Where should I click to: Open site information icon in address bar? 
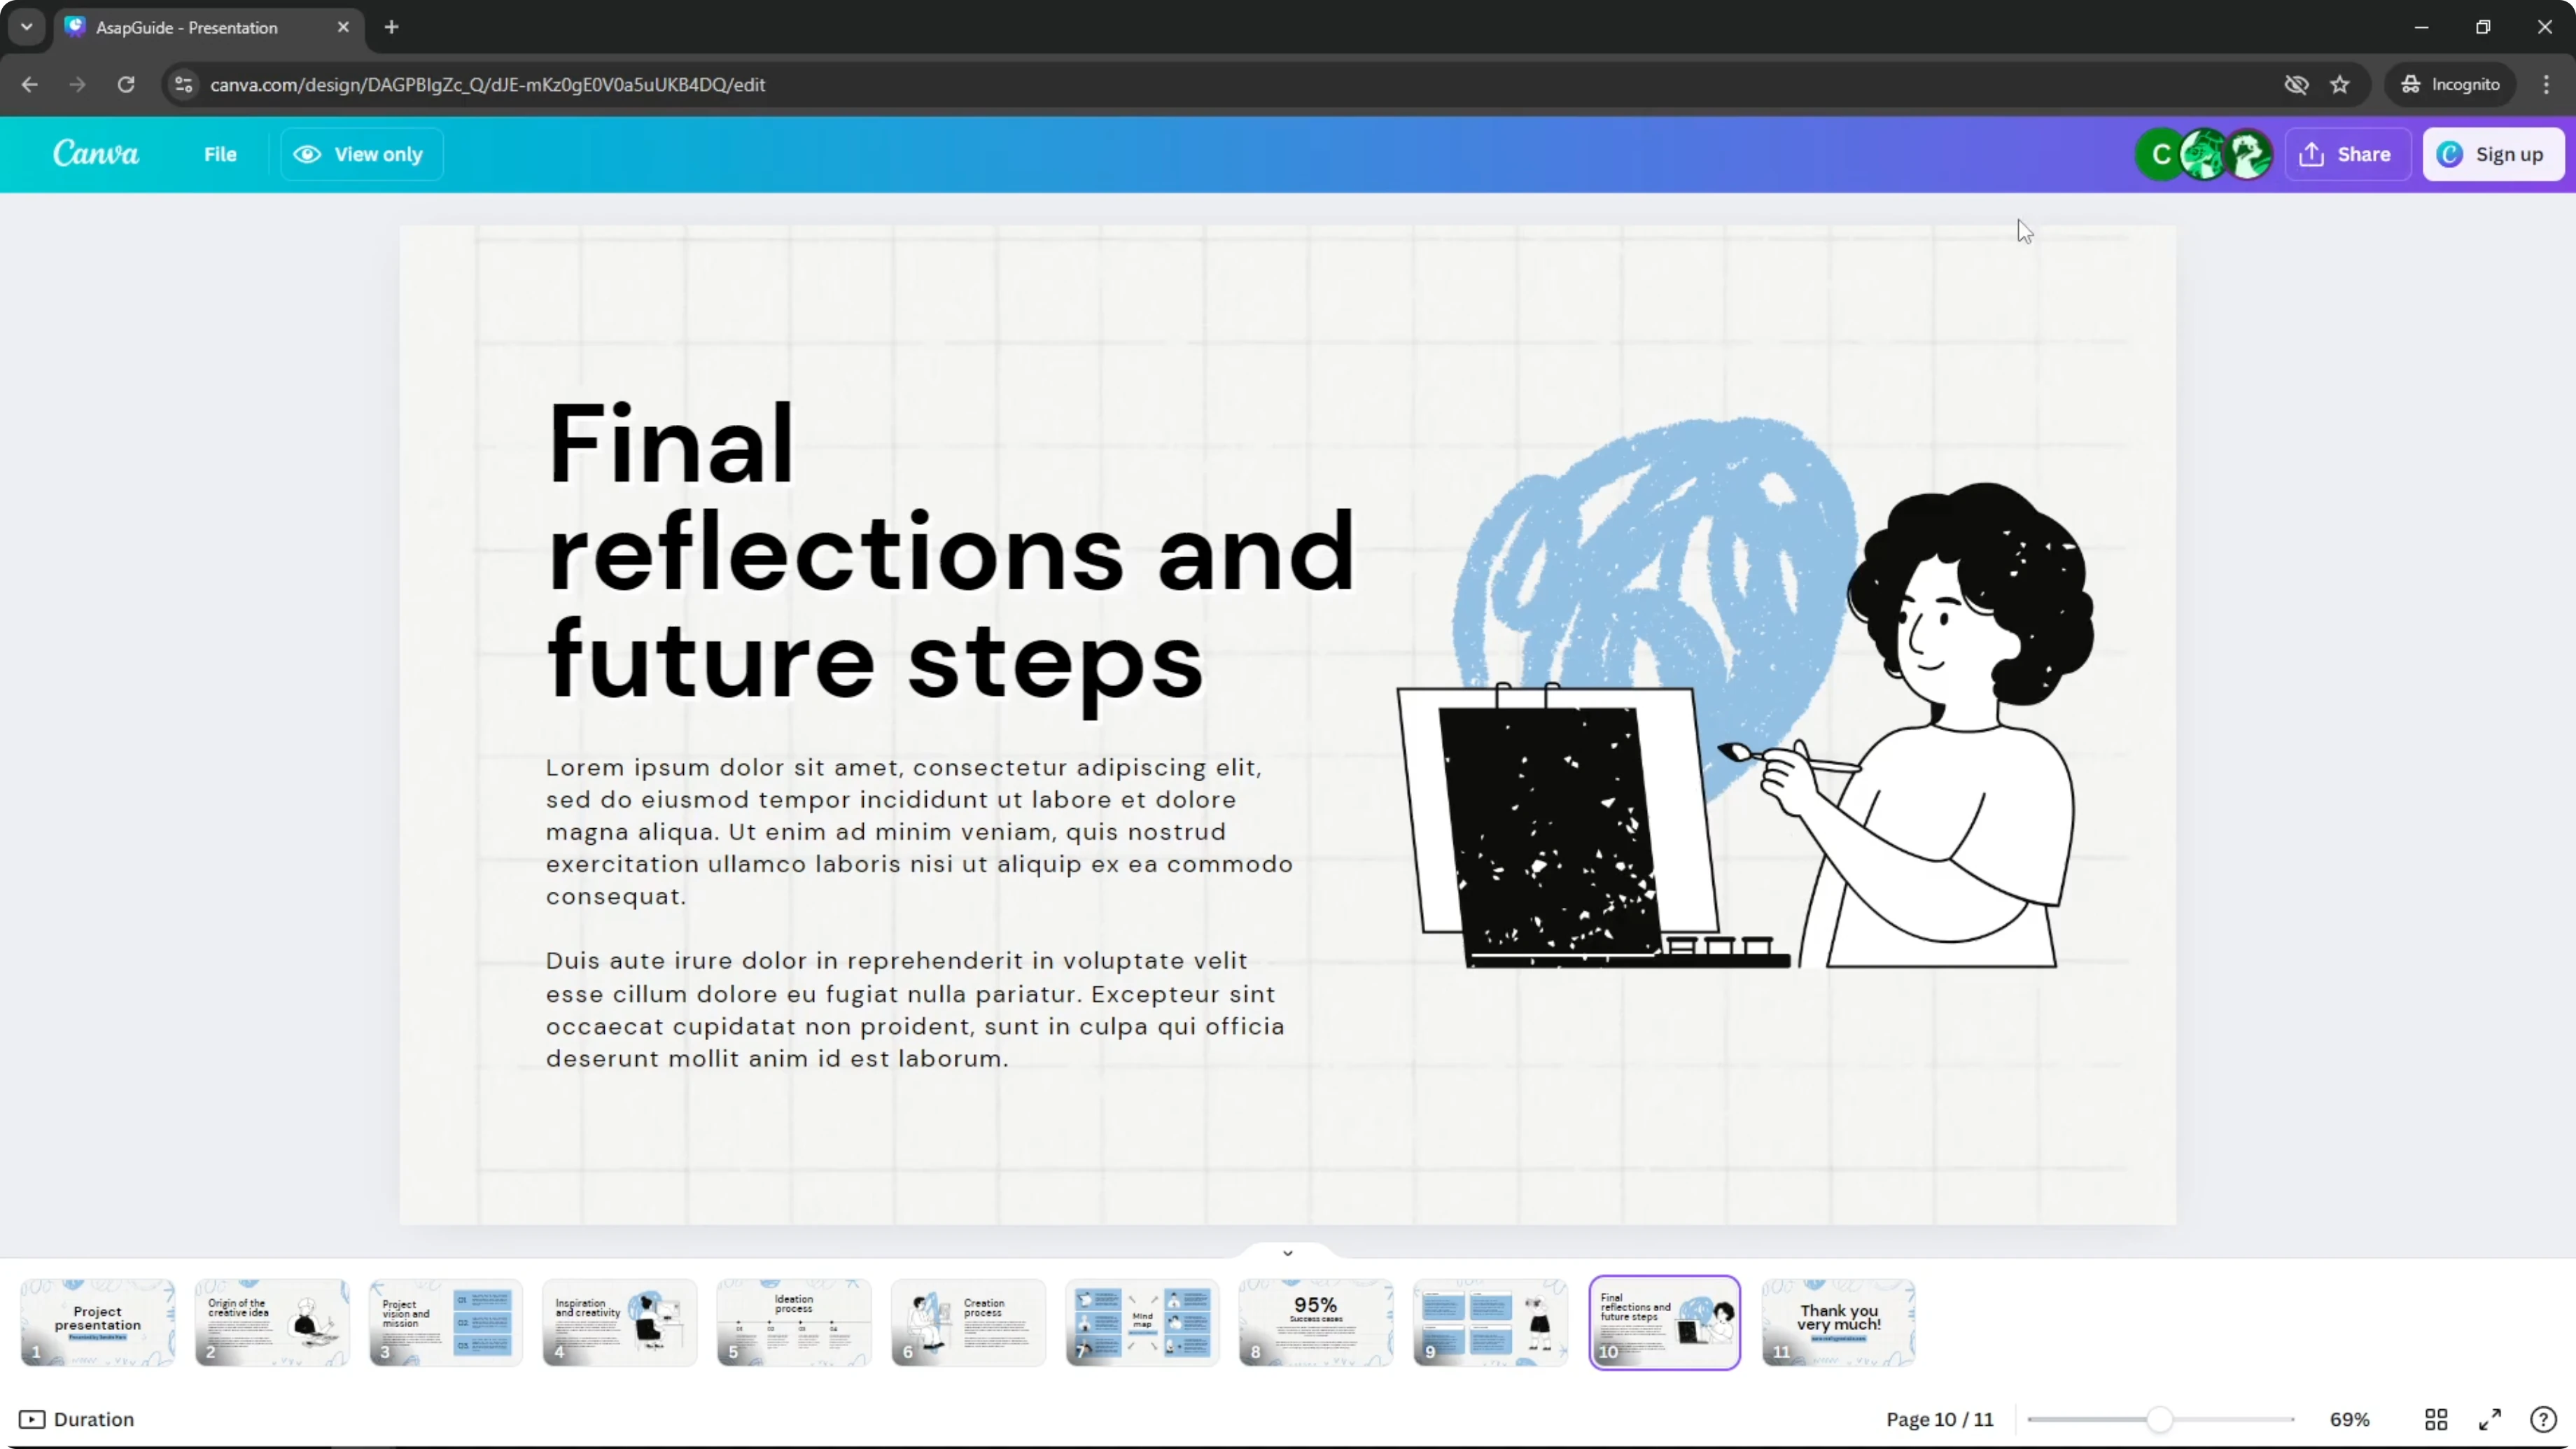[x=183, y=84]
